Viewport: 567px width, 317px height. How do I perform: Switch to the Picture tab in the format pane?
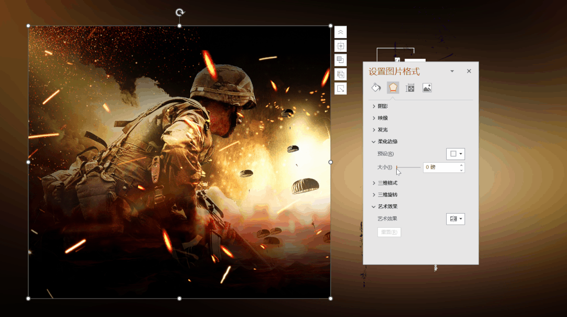pos(427,88)
